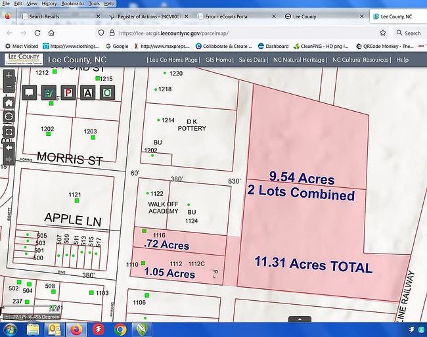
Task: Open the green O widget button
Action: coord(106,93)
